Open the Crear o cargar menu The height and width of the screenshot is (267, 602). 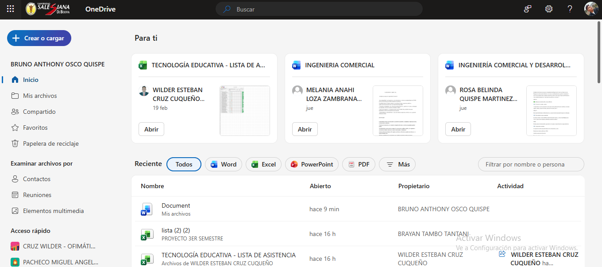point(39,38)
